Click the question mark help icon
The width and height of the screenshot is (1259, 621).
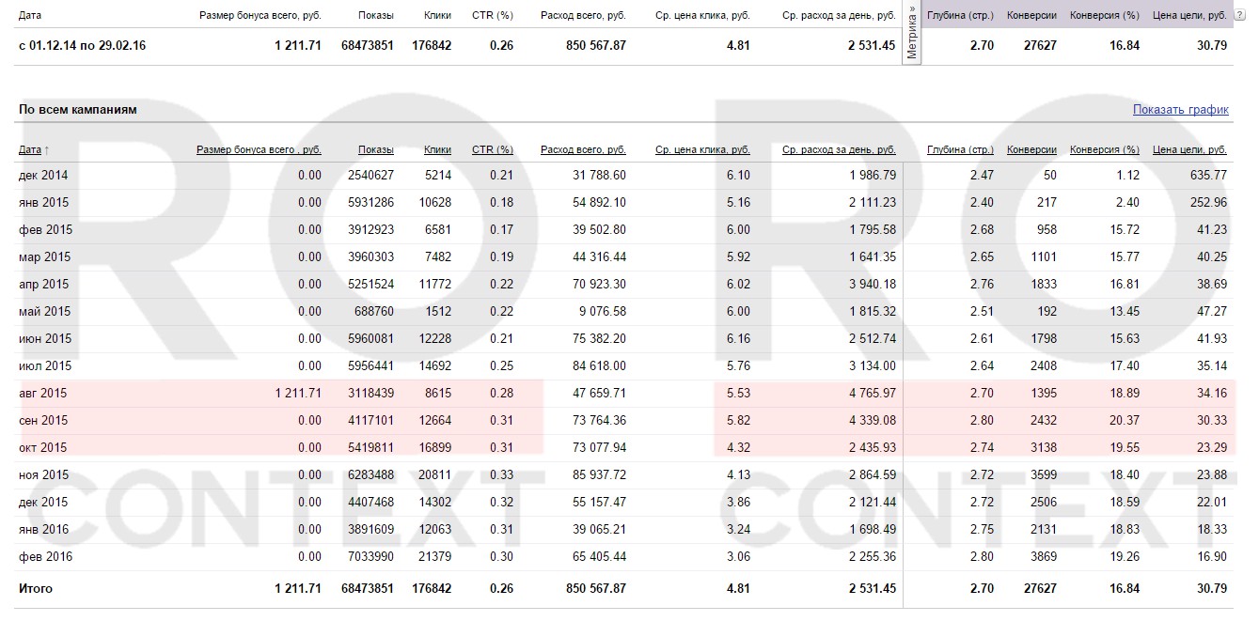(x=1239, y=15)
